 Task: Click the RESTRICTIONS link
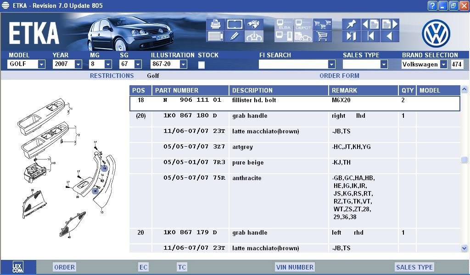click(112, 76)
